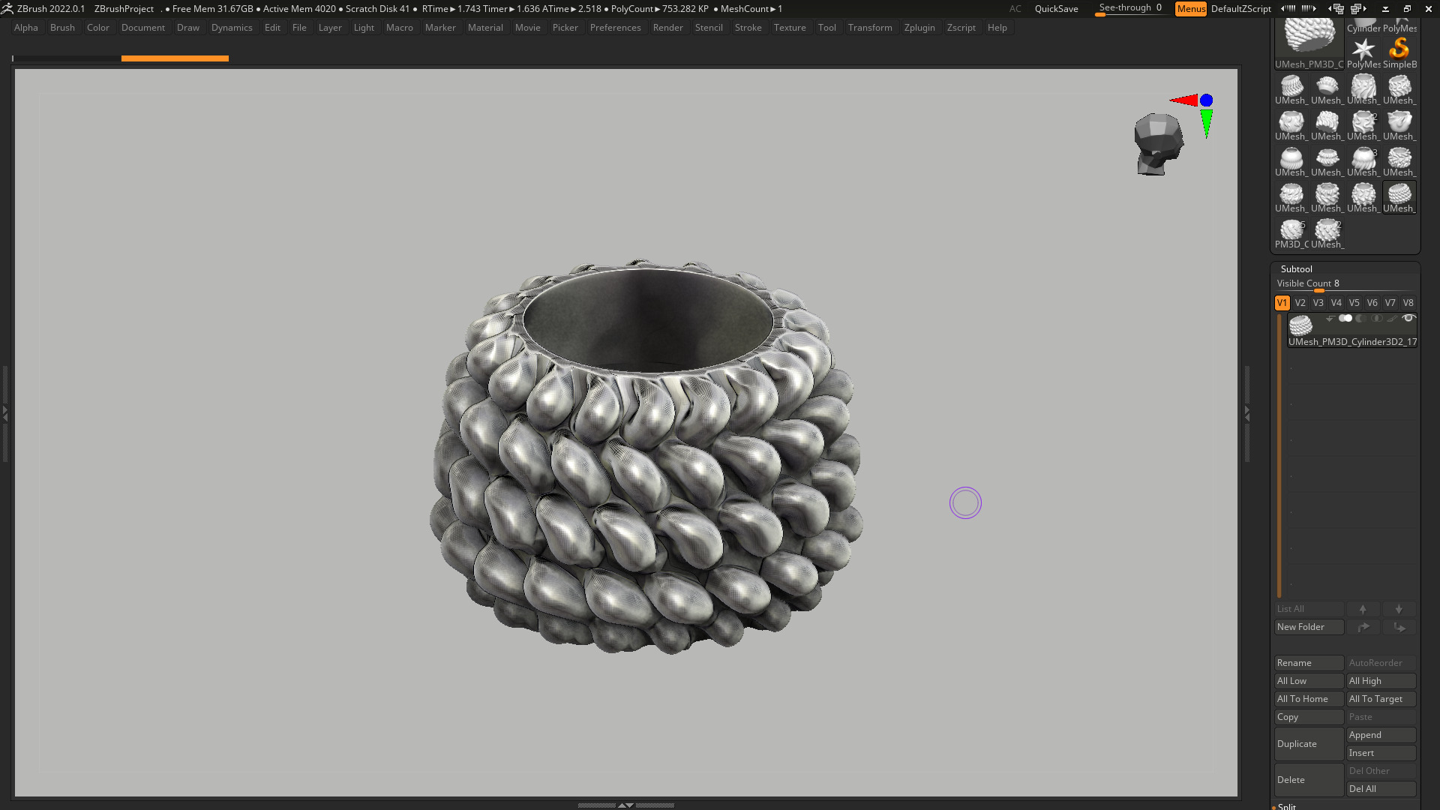Click the DefaultZScript button

tap(1241, 9)
